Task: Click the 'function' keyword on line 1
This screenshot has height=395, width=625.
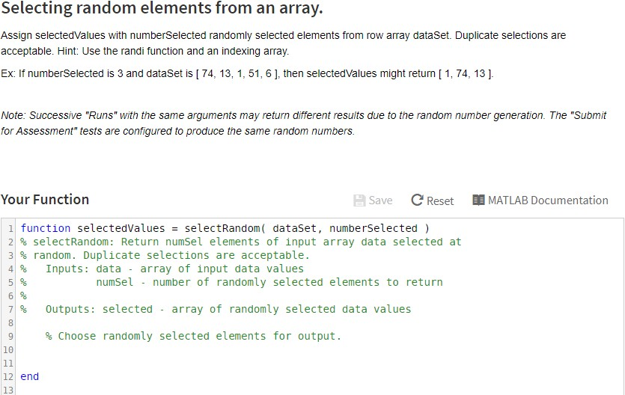Action: [x=46, y=228]
